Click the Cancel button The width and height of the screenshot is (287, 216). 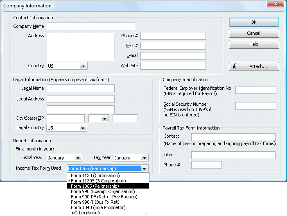[x=254, y=33]
